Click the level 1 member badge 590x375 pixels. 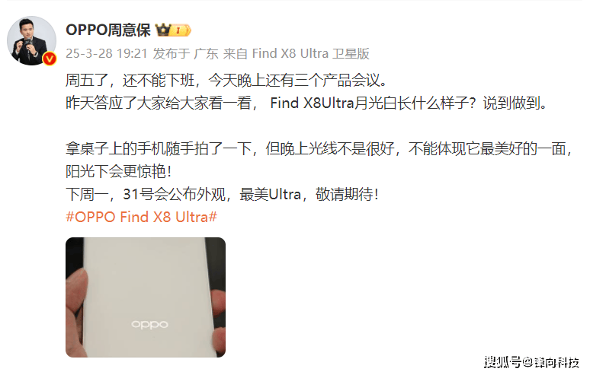[x=181, y=30]
